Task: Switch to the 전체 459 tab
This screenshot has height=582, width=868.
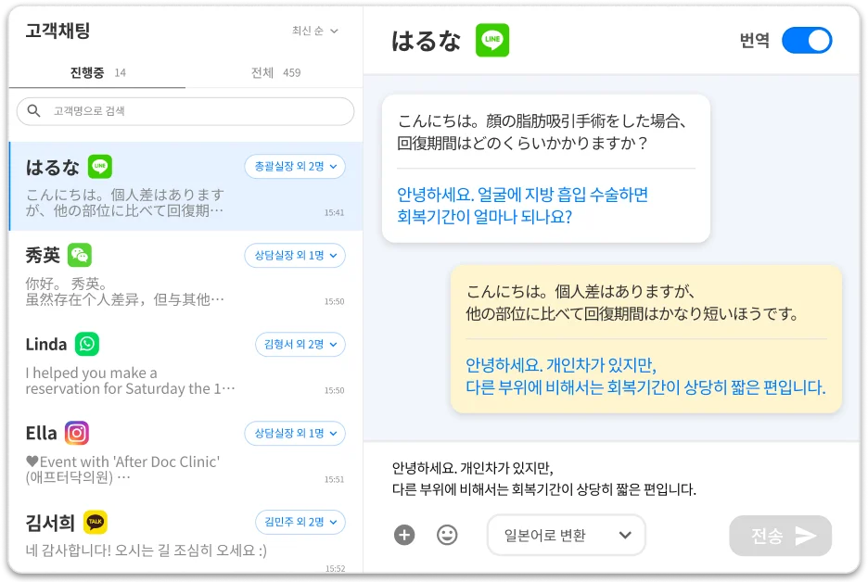Action: coord(275,72)
